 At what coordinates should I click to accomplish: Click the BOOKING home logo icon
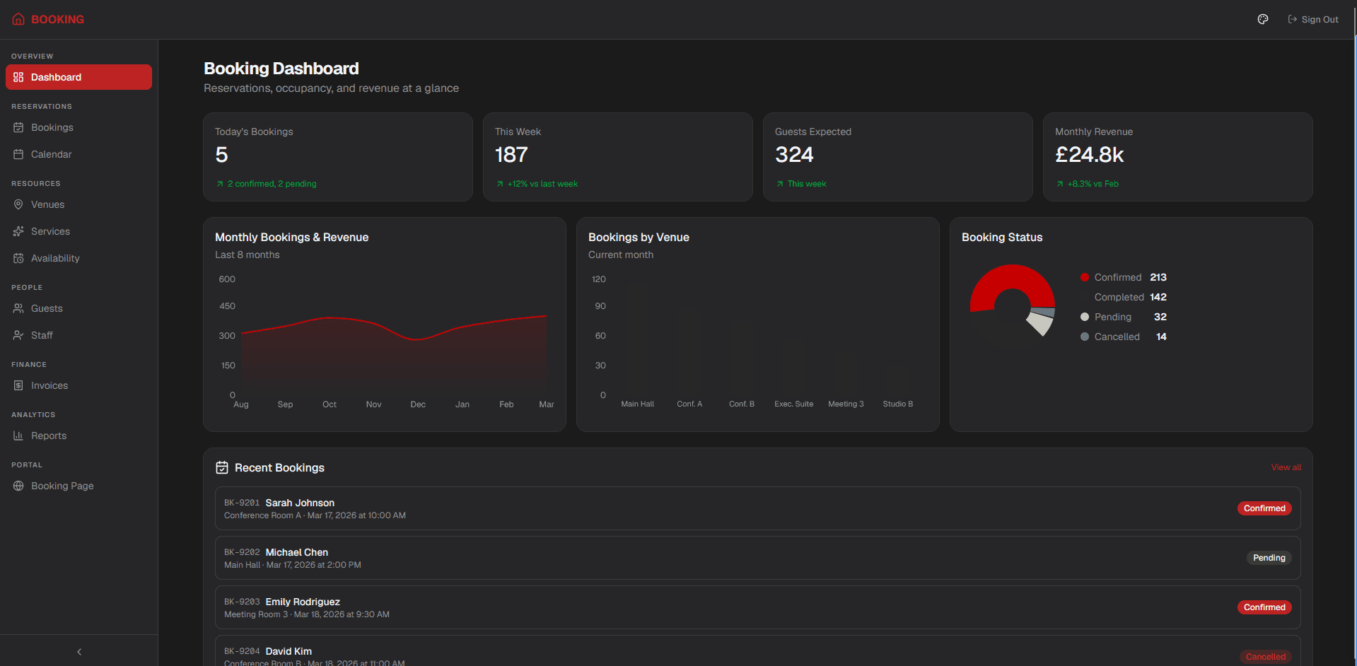[x=18, y=19]
